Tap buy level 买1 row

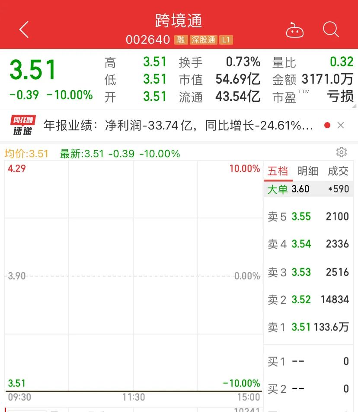coord(308,361)
